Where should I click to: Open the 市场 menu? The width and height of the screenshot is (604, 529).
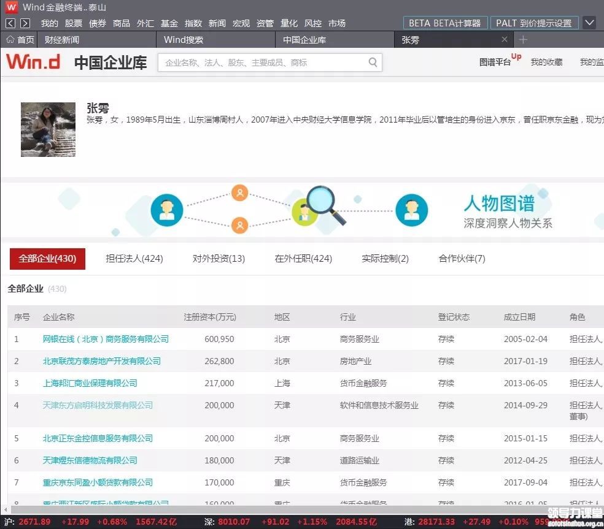click(336, 23)
